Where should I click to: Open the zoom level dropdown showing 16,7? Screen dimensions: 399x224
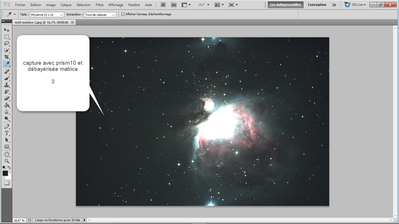(204, 5)
